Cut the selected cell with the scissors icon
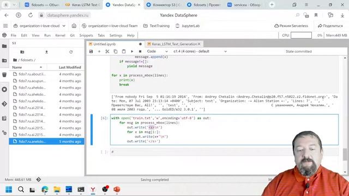 coord(107,51)
